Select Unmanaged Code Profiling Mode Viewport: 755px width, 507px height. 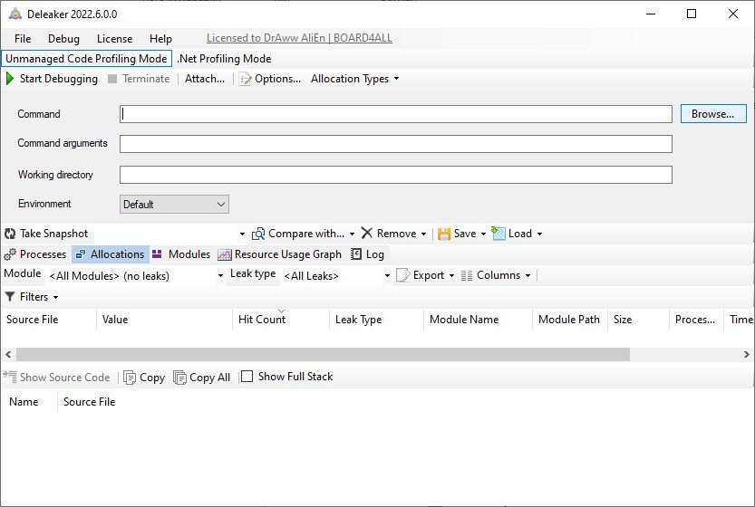tap(86, 59)
